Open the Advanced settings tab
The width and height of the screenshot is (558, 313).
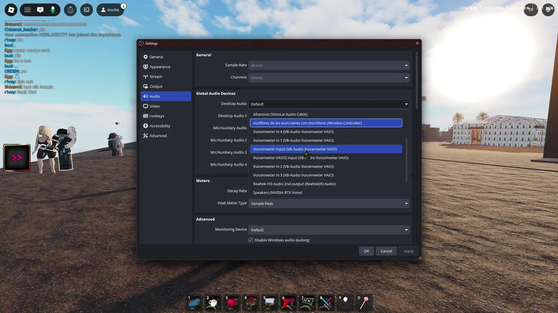coord(166,136)
